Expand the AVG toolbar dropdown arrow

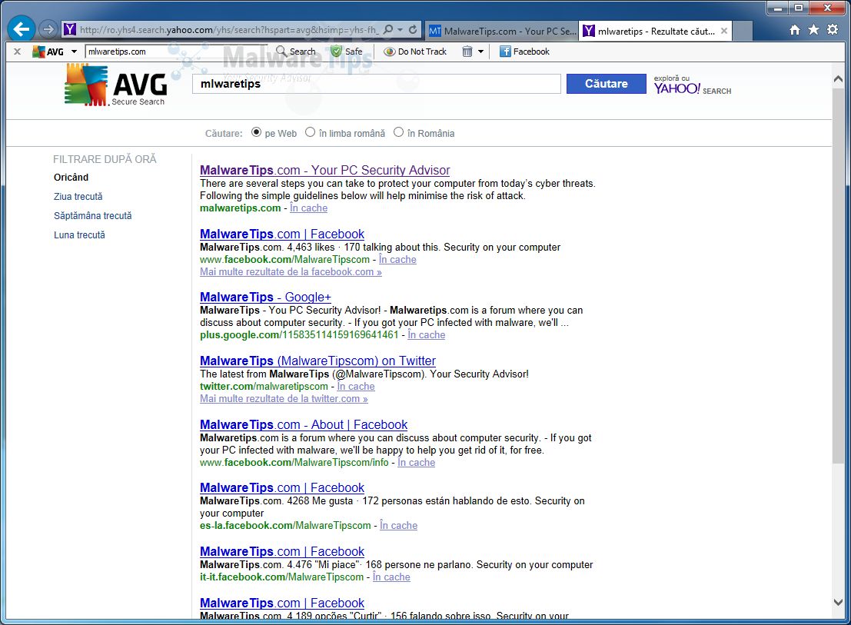75,52
